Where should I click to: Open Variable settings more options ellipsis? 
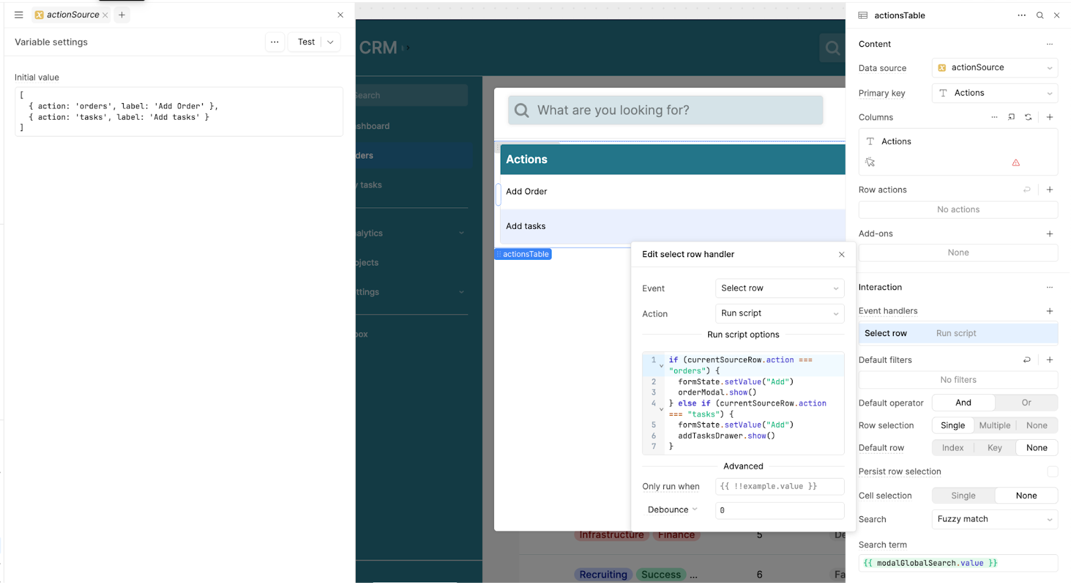274,42
